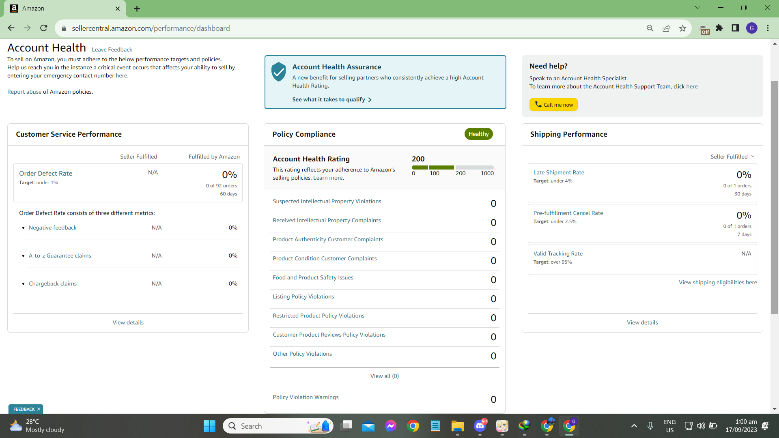Open the Seller Fulfilled dropdown in Shipping Performance
779x438 pixels.
(x=732, y=157)
